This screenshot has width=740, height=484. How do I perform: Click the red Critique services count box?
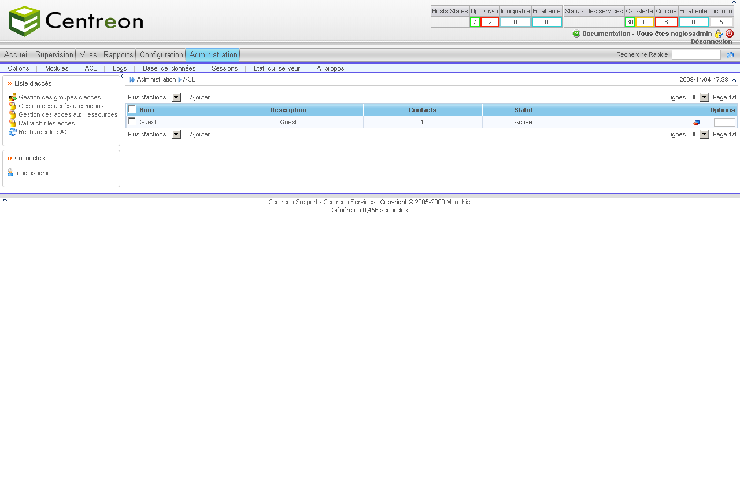tap(666, 22)
